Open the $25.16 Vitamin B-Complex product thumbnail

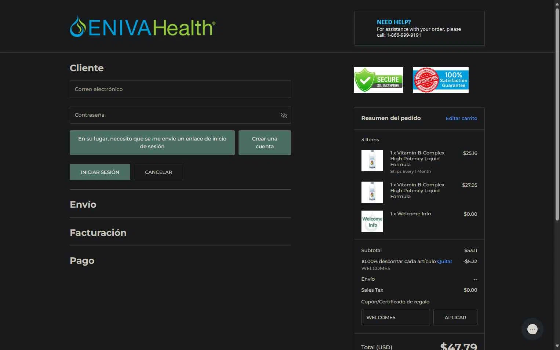click(372, 160)
